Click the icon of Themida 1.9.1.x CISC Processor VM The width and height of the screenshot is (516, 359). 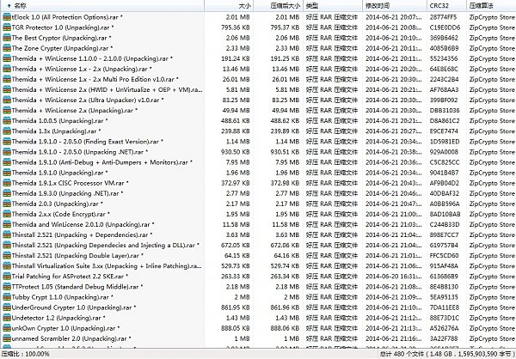pyautogui.click(x=7, y=183)
